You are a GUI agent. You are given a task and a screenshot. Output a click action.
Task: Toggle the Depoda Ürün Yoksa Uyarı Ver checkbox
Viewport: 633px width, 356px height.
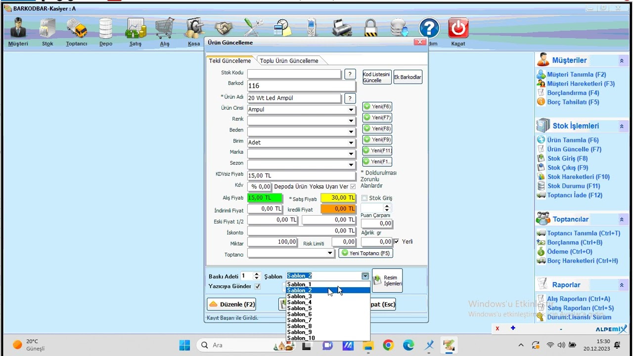[353, 186]
